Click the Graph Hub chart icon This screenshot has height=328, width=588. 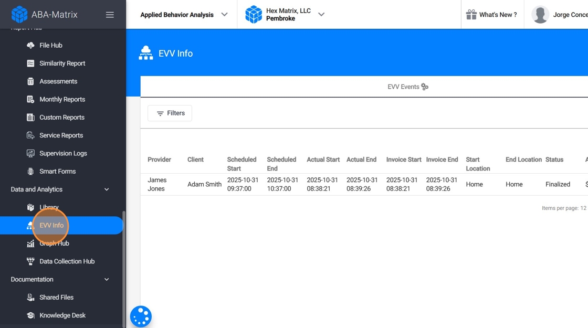click(x=30, y=244)
